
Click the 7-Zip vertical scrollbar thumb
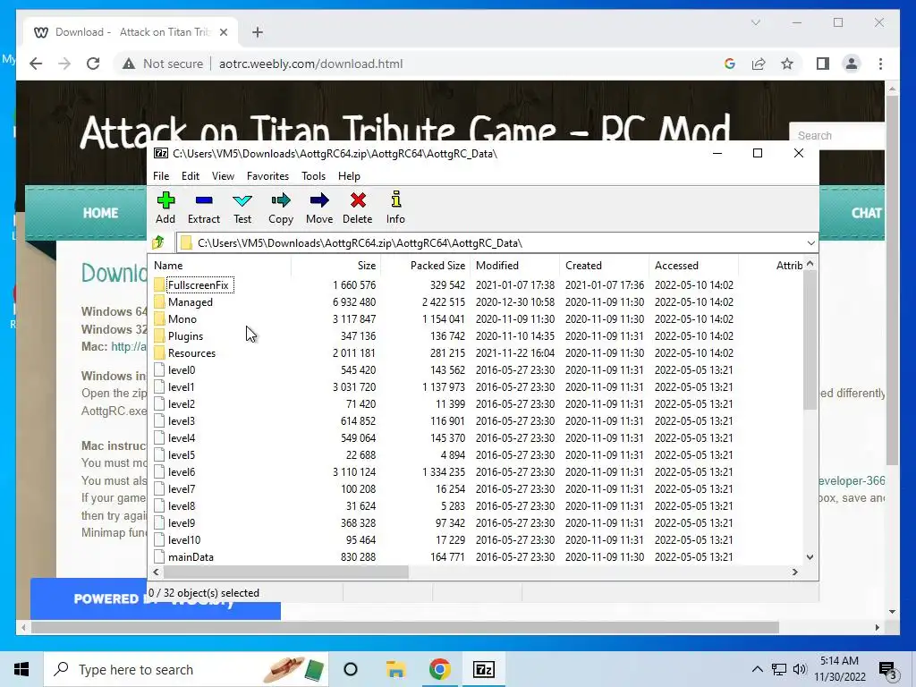pos(810,340)
